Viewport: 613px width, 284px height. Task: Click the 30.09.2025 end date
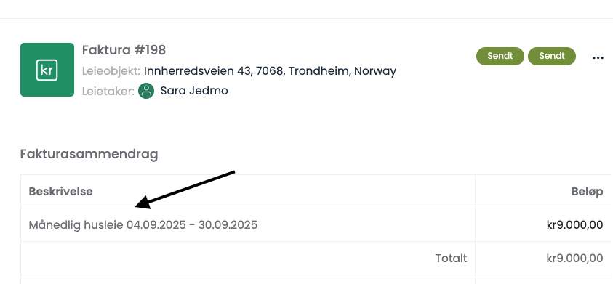pos(228,225)
